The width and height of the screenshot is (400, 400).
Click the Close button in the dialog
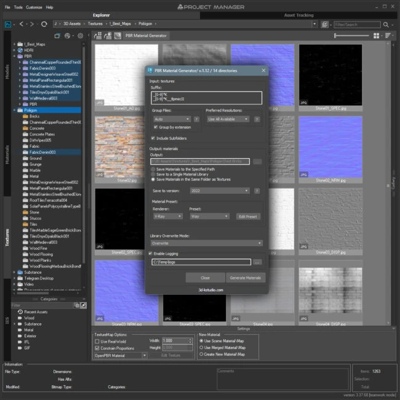click(205, 278)
